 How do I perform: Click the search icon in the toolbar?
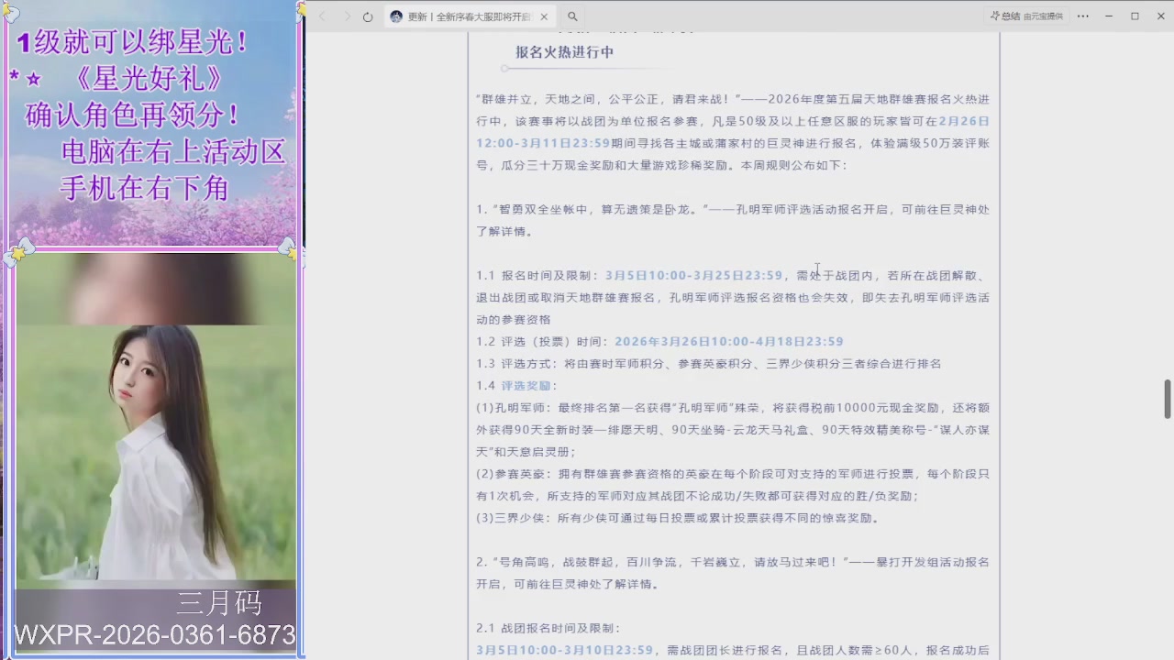571,16
